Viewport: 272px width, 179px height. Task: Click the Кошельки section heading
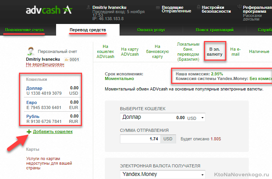(x=36, y=79)
